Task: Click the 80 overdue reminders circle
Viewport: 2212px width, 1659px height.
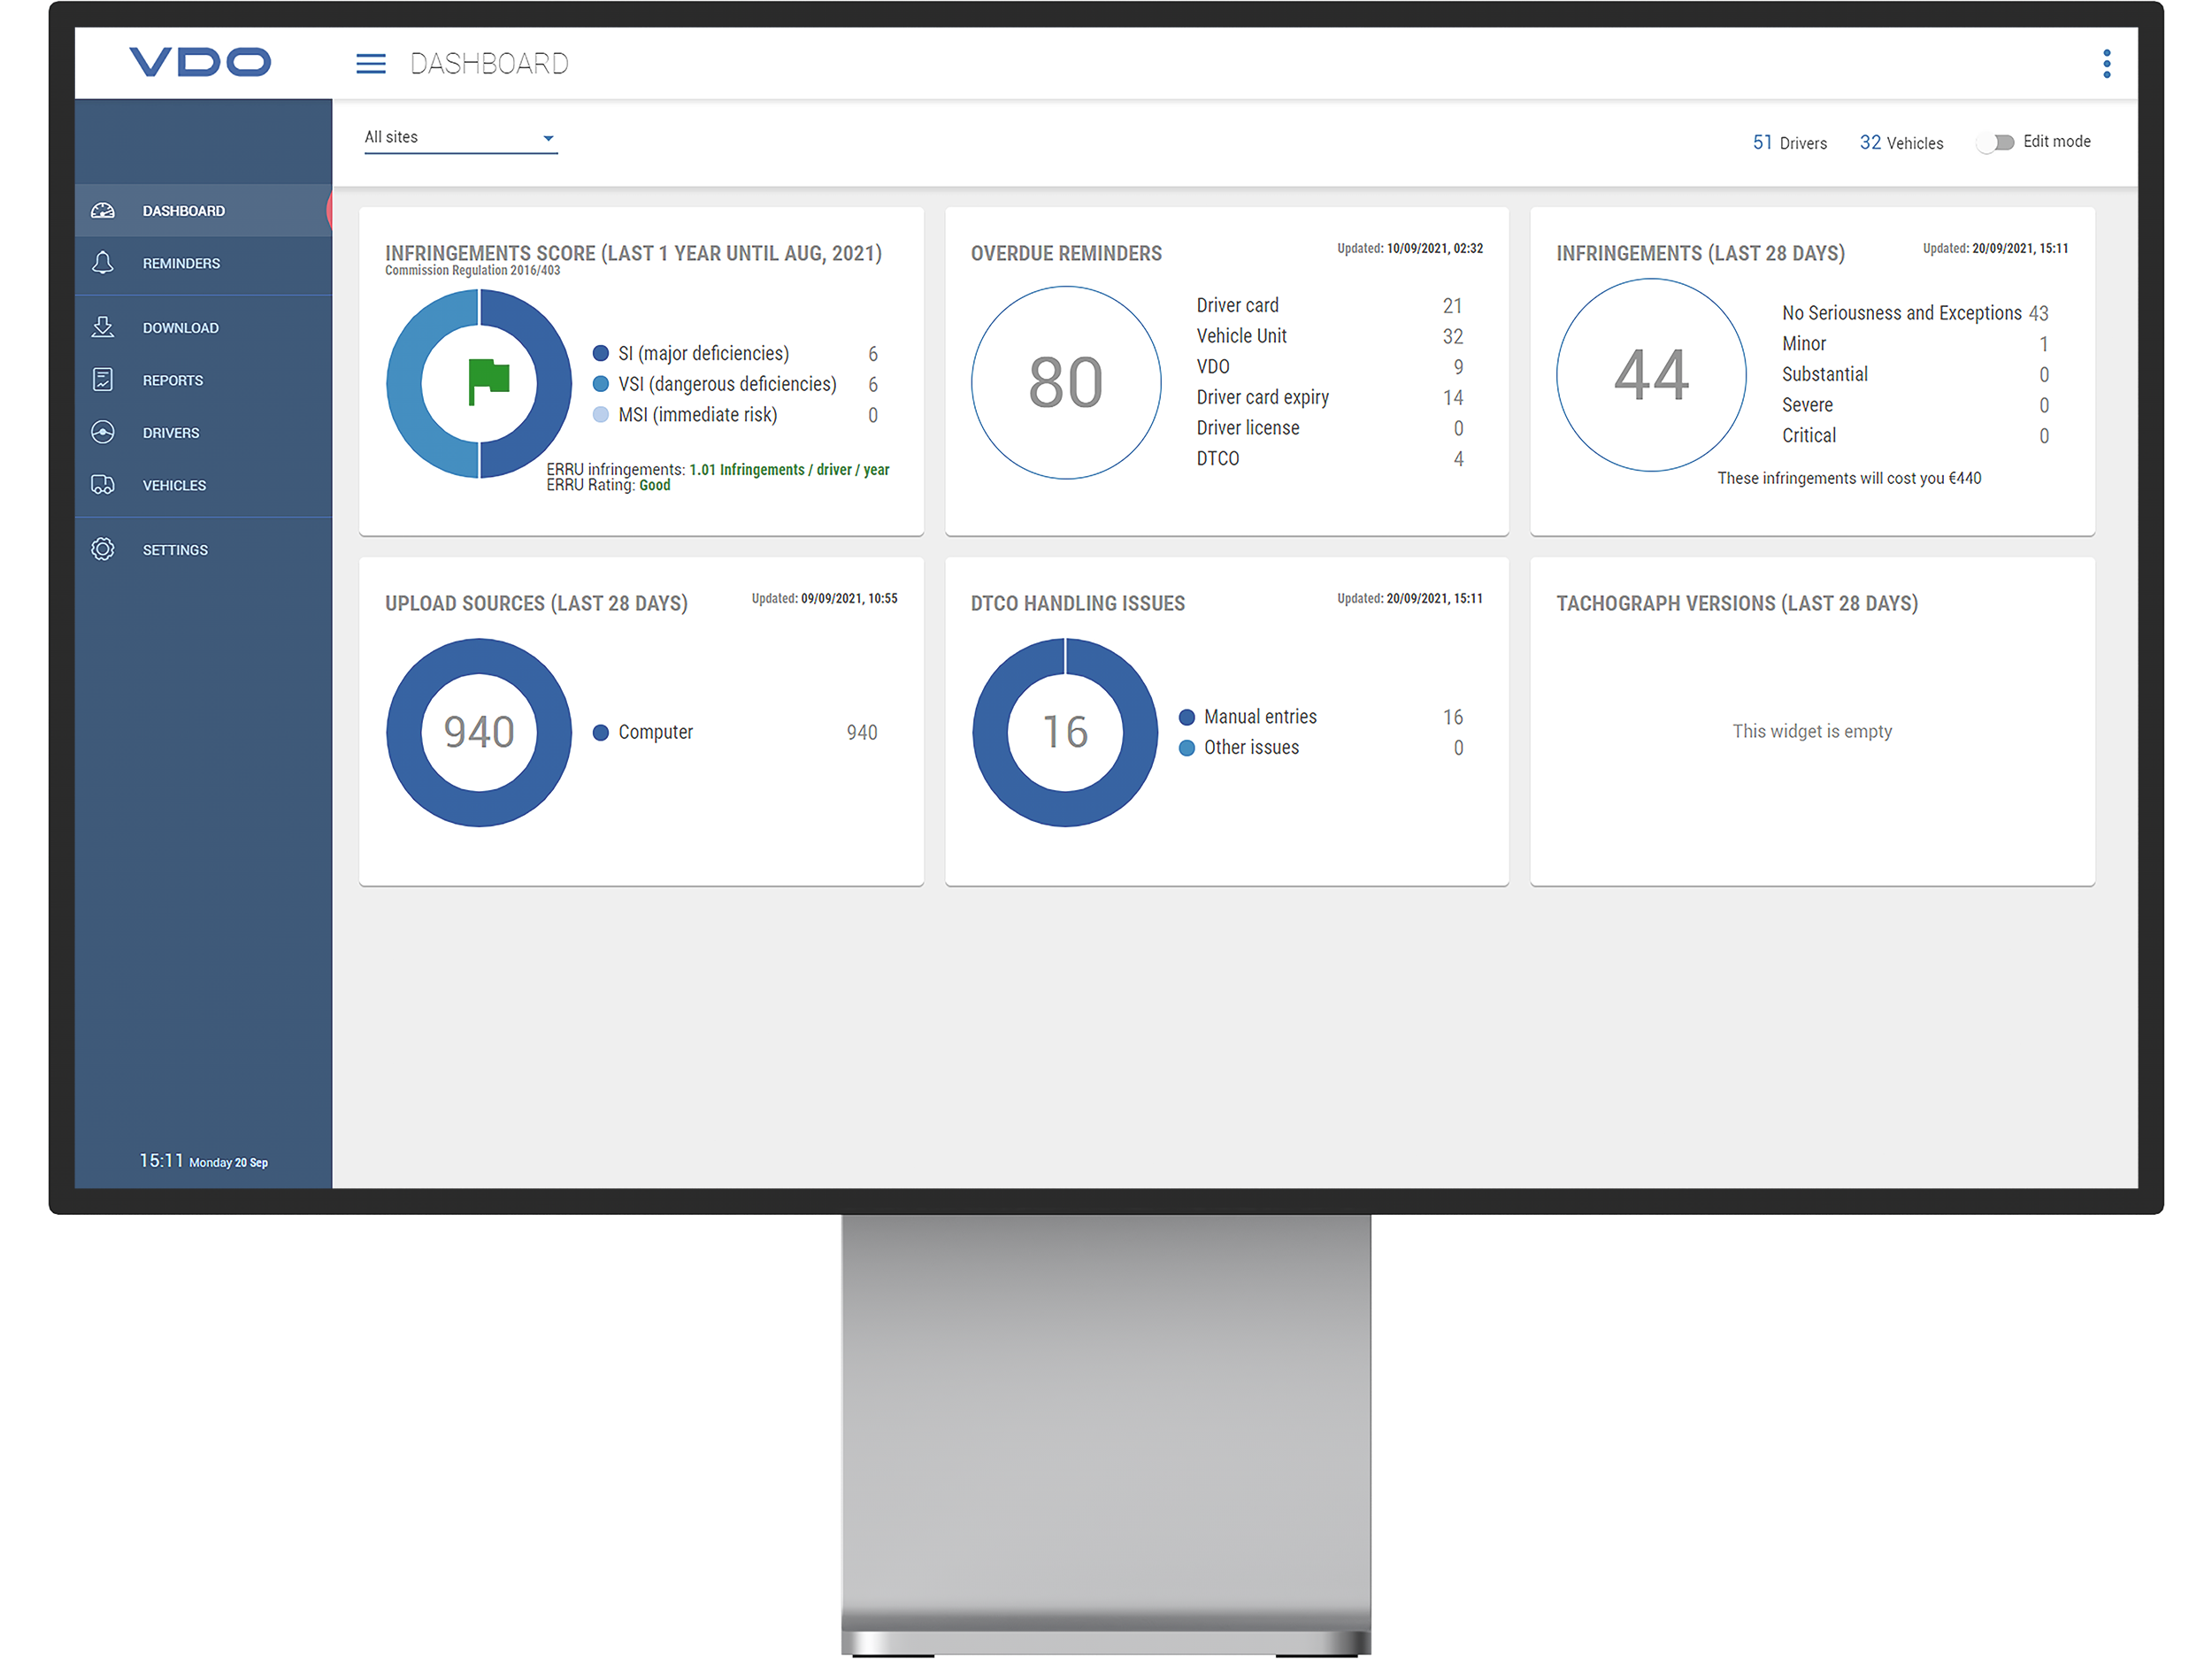Action: (x=1066, y=383)
